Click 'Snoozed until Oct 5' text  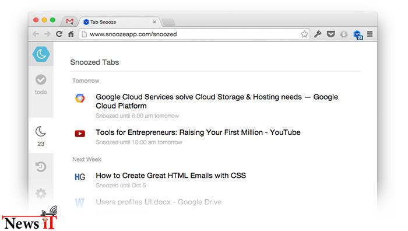coord(121,185)
